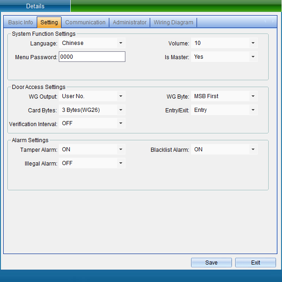This screenshot has height=282, width=282.
Task: Click the Details header tab
Action: [x=35, y=6]
